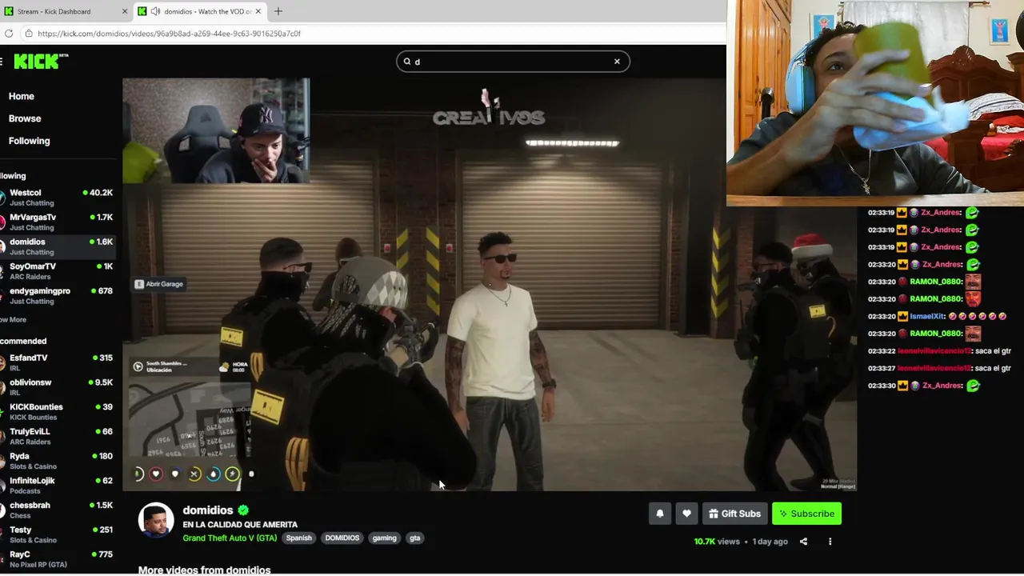1024x576 pixels.
Task: Select the Spanish language tag
Action: (x=299, y=538)
